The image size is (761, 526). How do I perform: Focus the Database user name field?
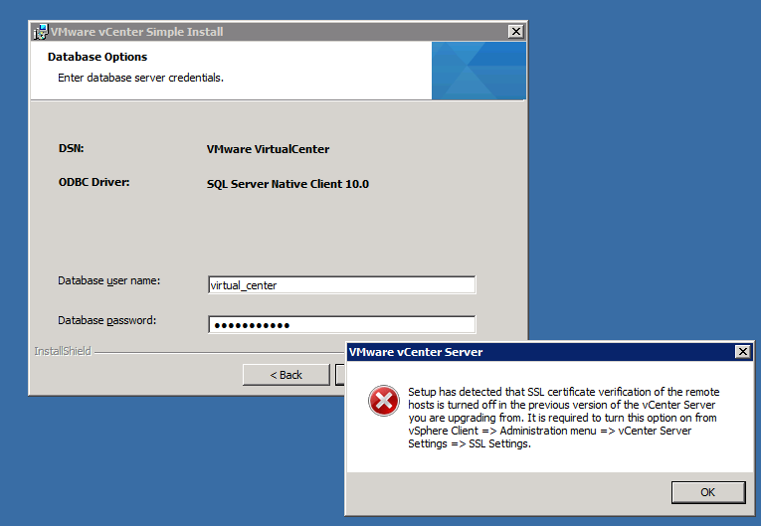click(341, 284)
